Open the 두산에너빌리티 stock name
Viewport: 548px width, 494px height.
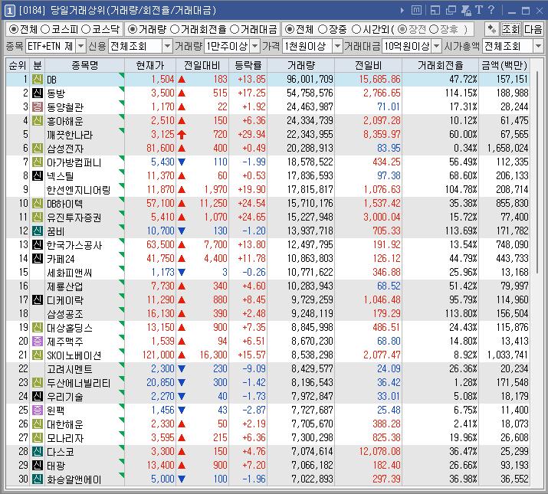[x=79, y=383]
